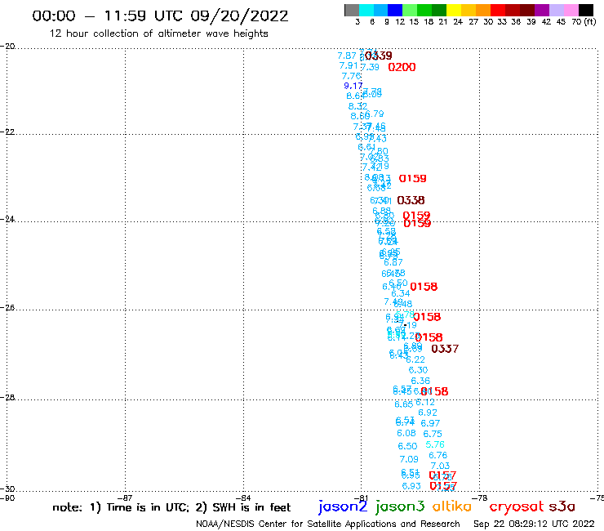Viewport: 604px width, 531px height.
Task: Click the latitude axis label -28
Action: pos(7,397)
